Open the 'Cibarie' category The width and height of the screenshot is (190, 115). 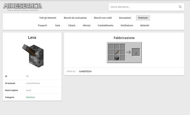72,25
